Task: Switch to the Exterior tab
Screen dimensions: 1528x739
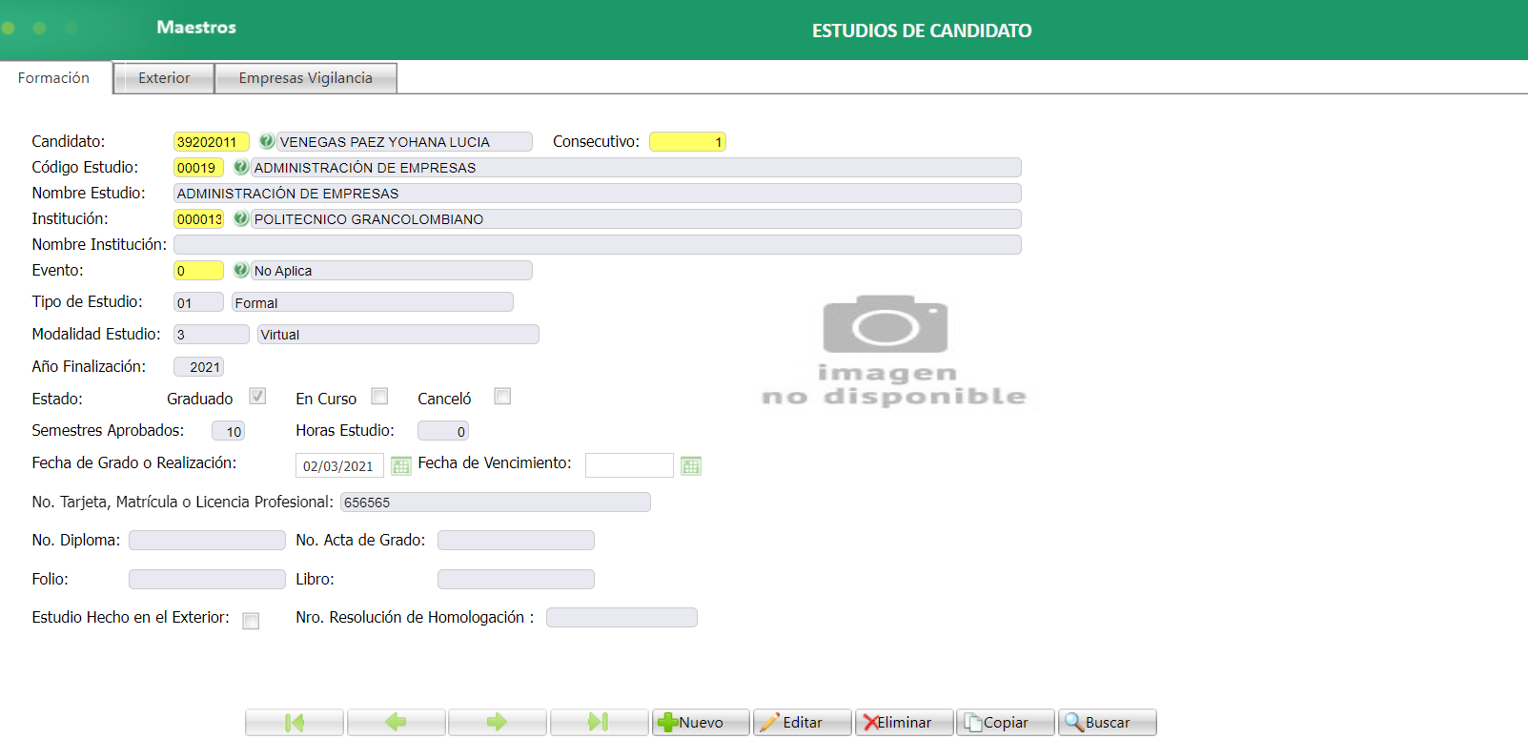Action: click(164, 78)
